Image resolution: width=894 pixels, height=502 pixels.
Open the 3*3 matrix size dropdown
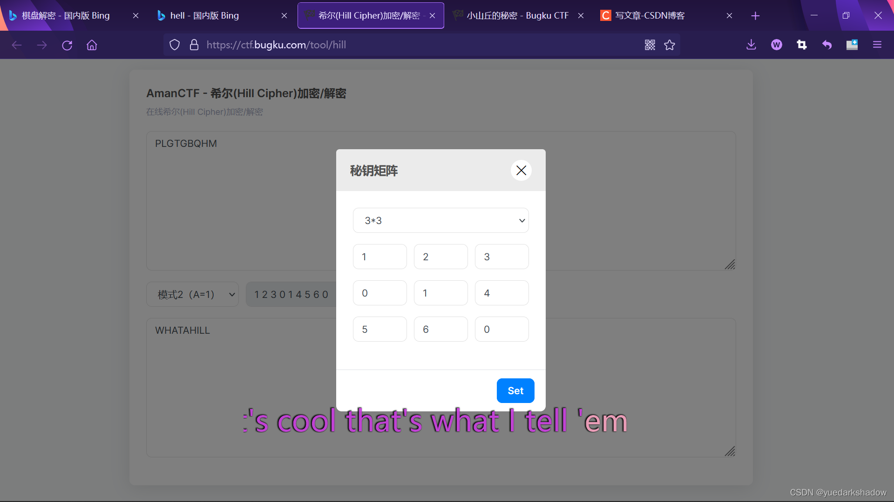click(x=440, y=220)
